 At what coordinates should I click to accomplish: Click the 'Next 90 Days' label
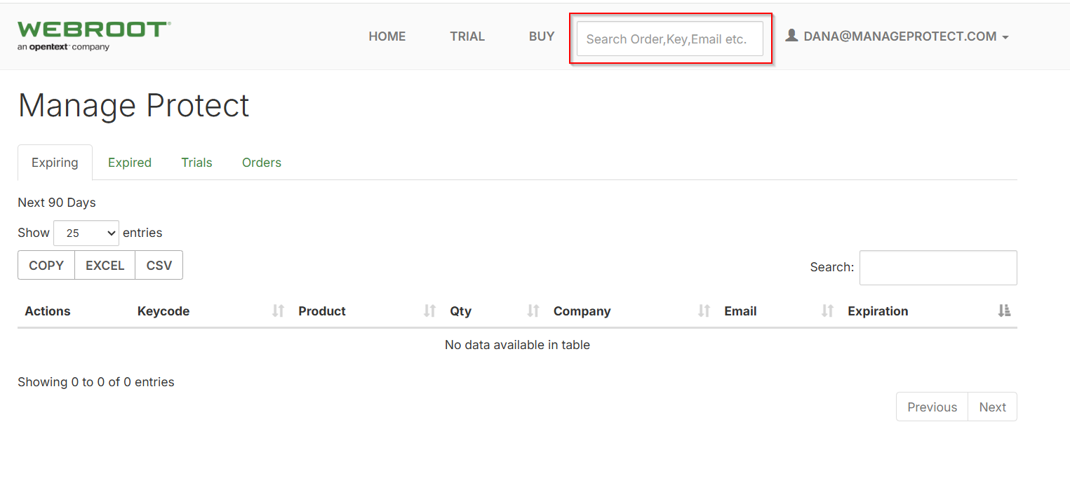[57, 203]
